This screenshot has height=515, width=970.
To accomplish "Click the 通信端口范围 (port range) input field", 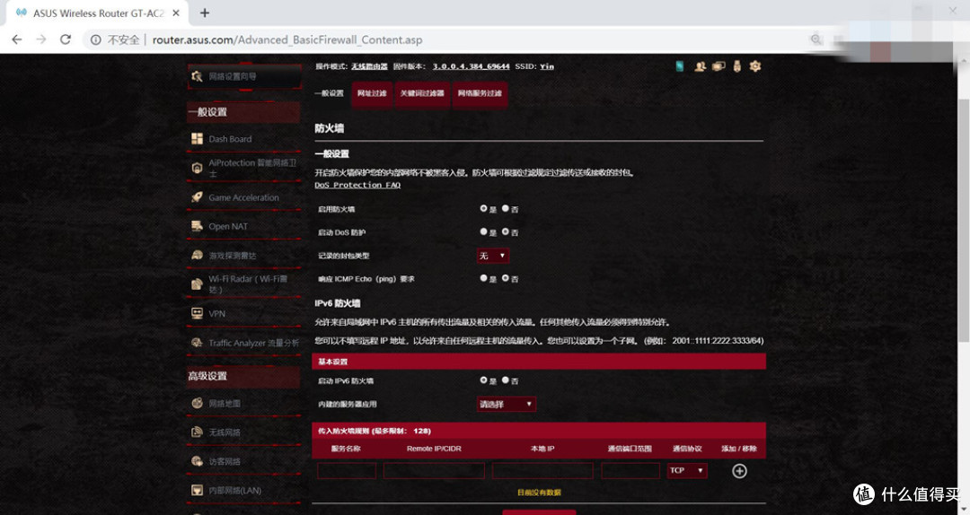I will [x=630, y=471].
